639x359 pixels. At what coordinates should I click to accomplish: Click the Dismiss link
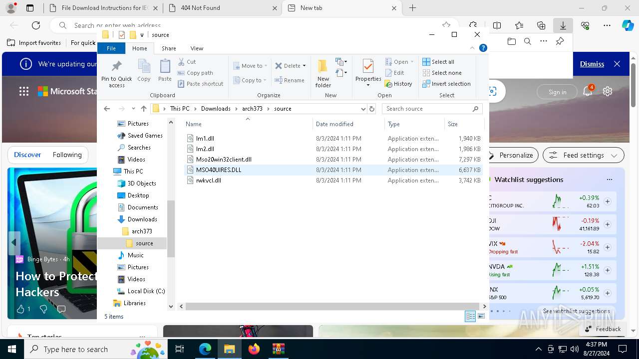click(x=592, y=64)
